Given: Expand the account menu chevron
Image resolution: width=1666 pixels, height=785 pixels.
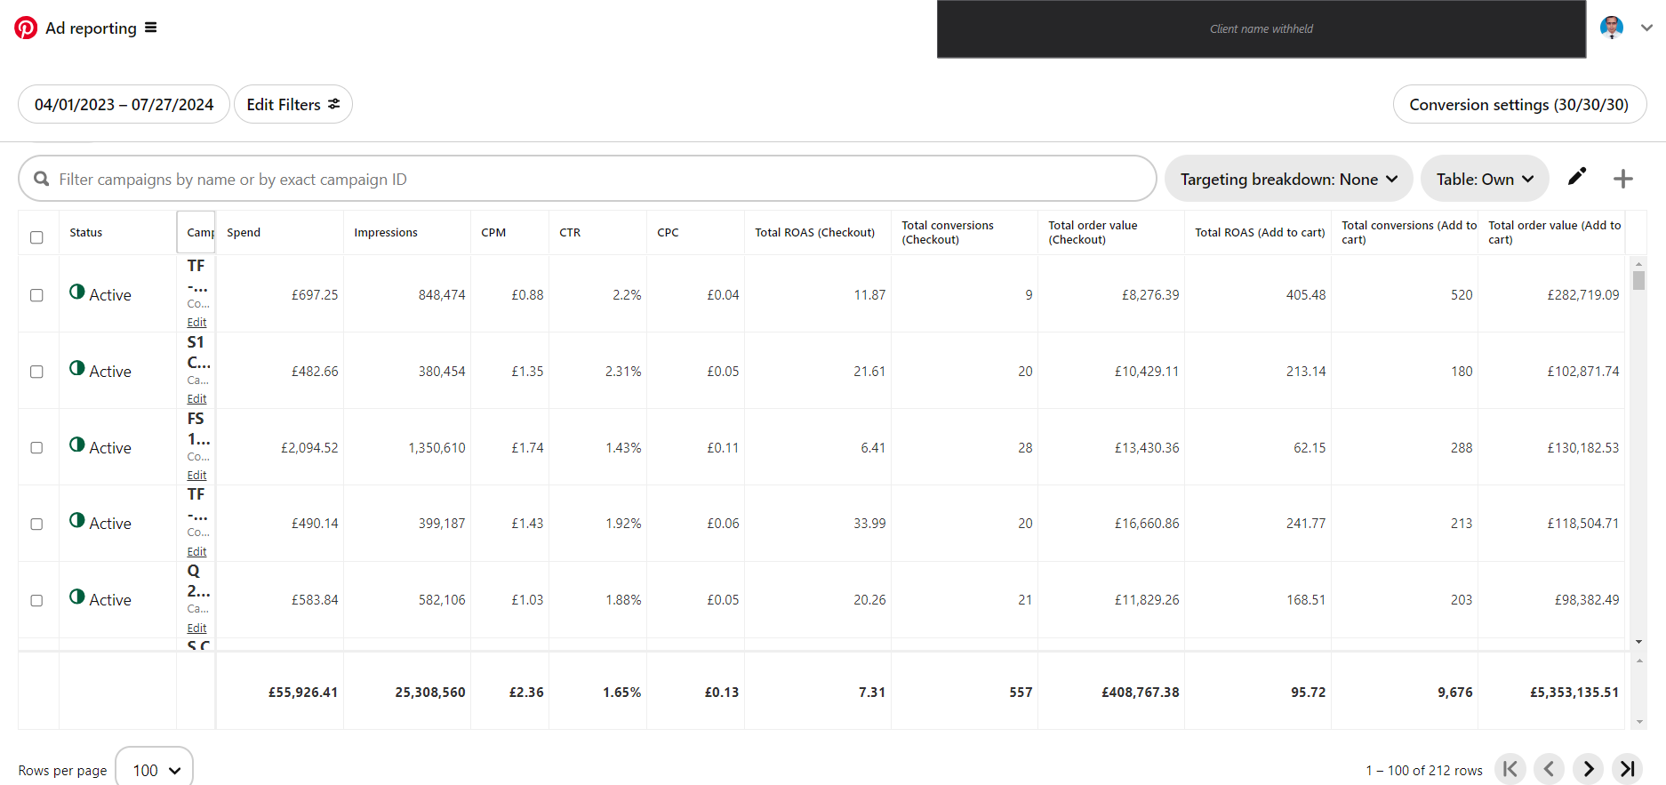Looking at the screenshot, I should [x=1646, y=28].
